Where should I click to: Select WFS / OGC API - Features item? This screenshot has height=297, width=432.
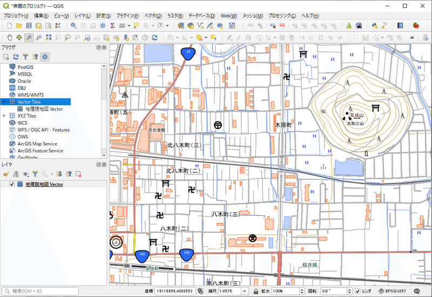[x=43, y=130]
